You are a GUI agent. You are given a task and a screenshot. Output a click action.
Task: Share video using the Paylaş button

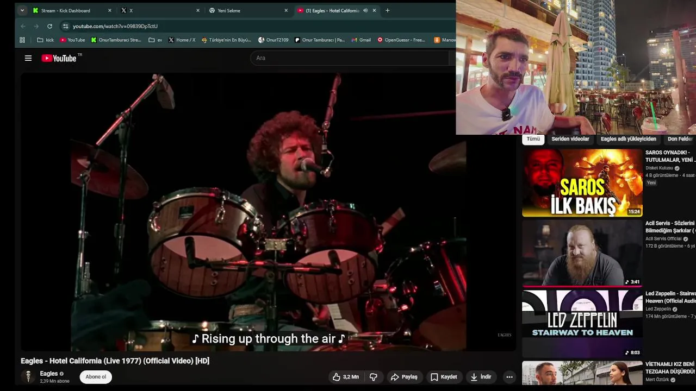404,377
